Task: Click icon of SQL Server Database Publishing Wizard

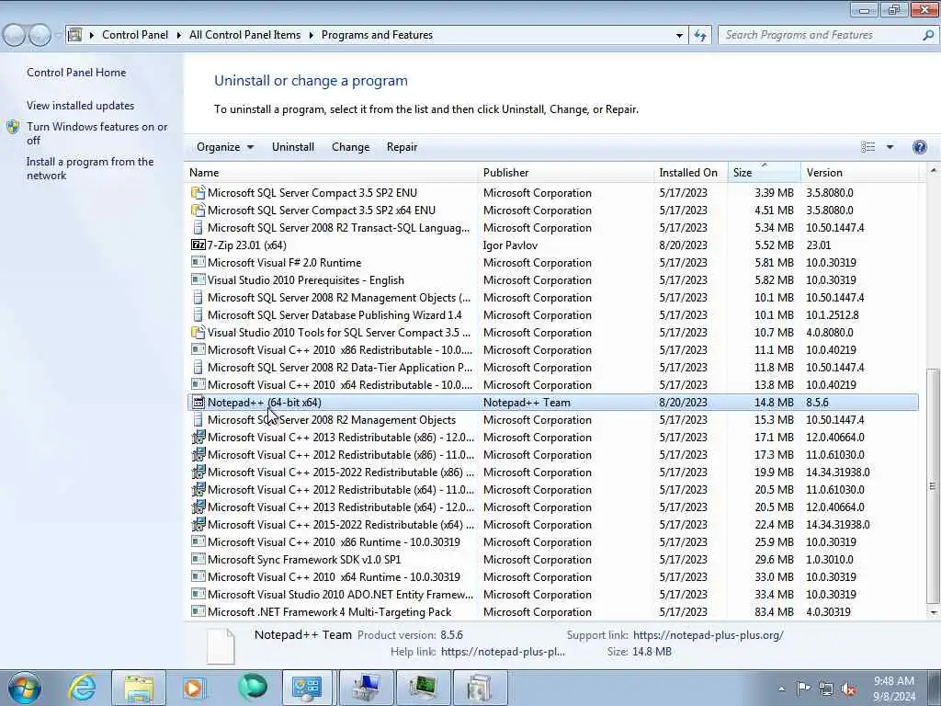Action: (198, 315)
